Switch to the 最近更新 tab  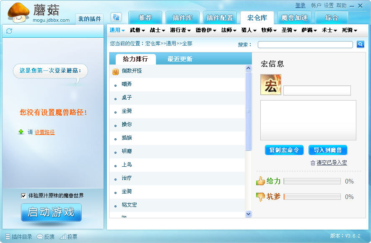[x=180, y=59]
